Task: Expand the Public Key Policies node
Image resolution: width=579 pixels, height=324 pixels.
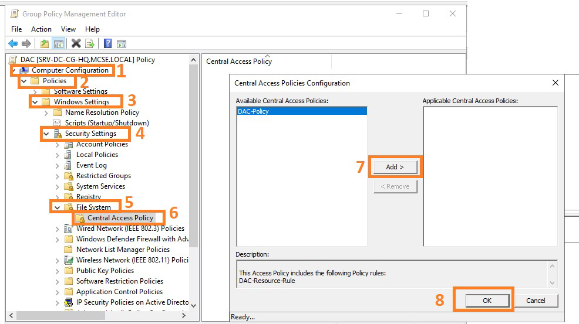Action: click(57, 271)
